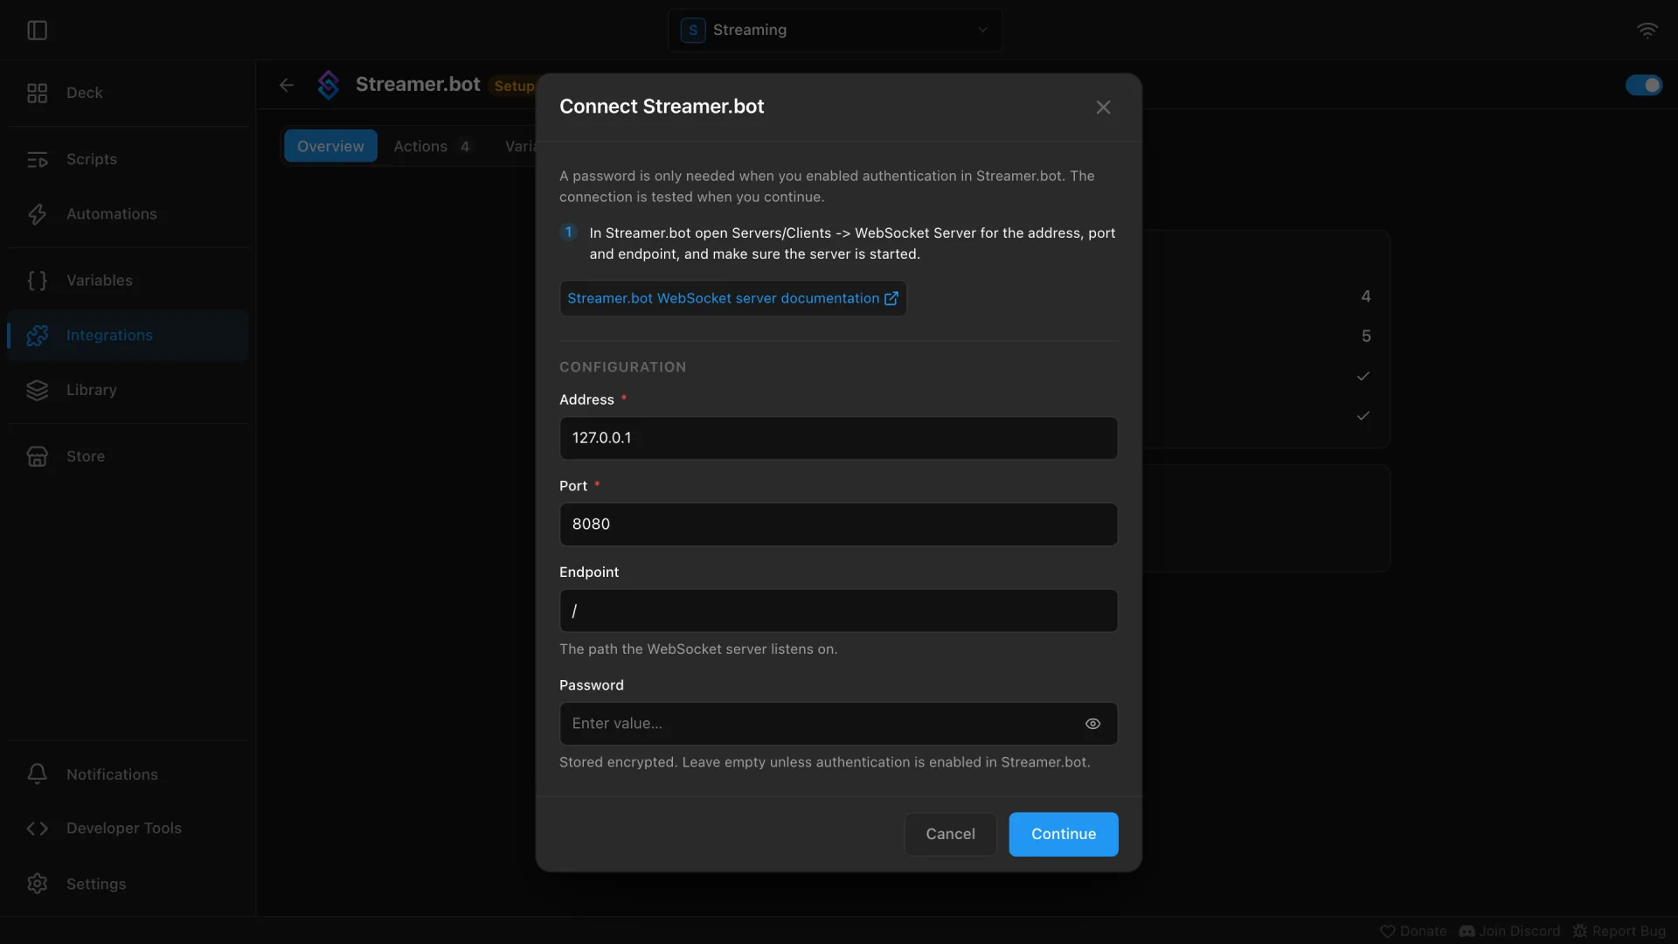Click Report Bug in status bar
The width and height of the screenshot is (1678, 944).
pos(1619,931)
